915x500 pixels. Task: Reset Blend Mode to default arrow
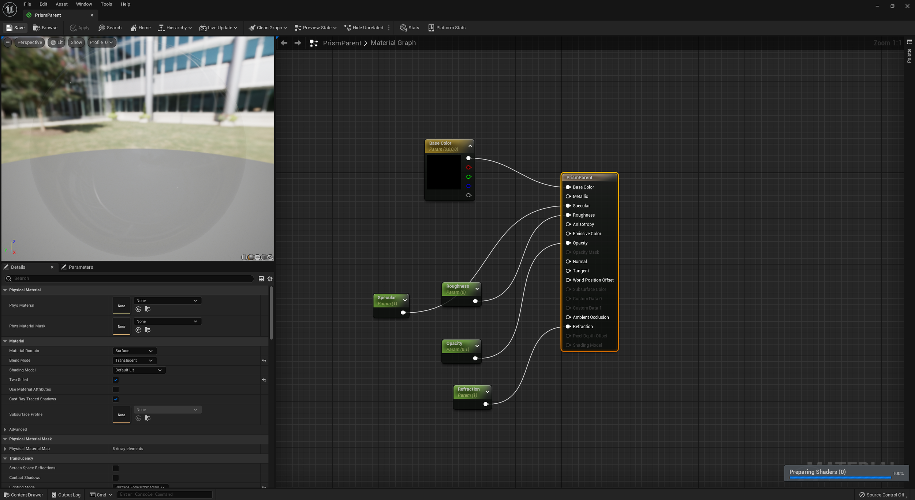(264, 361)
